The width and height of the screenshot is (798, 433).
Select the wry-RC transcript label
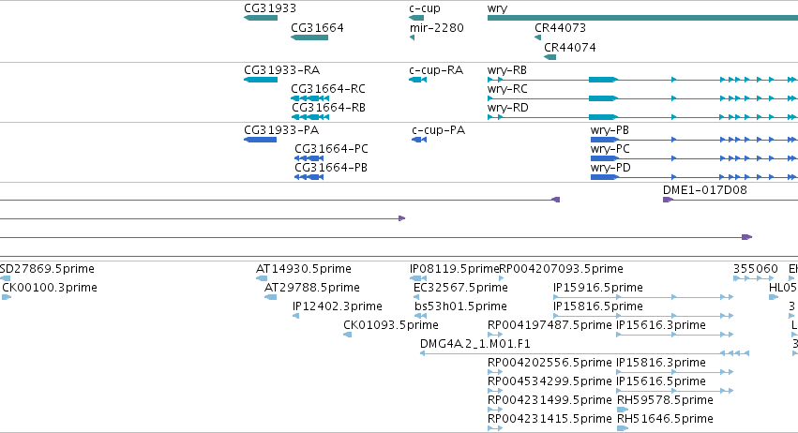point(507,89)
